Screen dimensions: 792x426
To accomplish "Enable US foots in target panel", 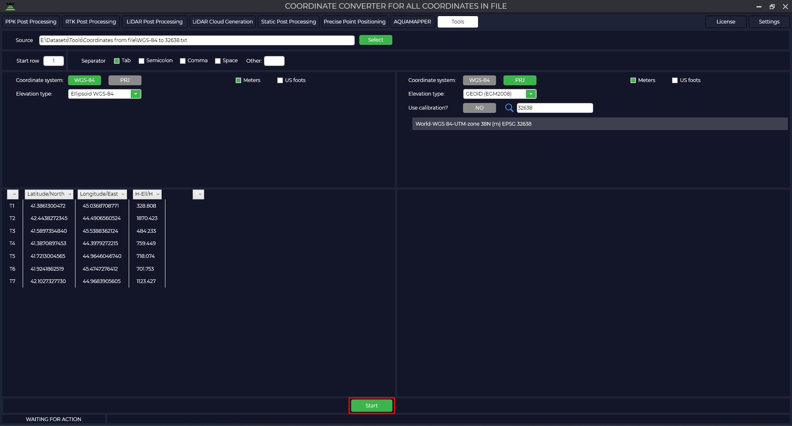I will (675, 80).
